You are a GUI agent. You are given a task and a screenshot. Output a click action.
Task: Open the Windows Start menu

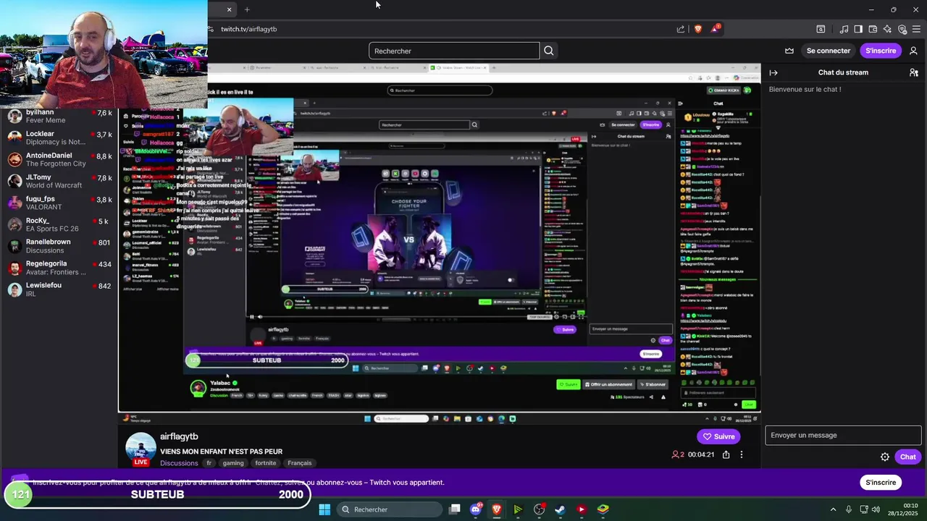pos(324,509)
